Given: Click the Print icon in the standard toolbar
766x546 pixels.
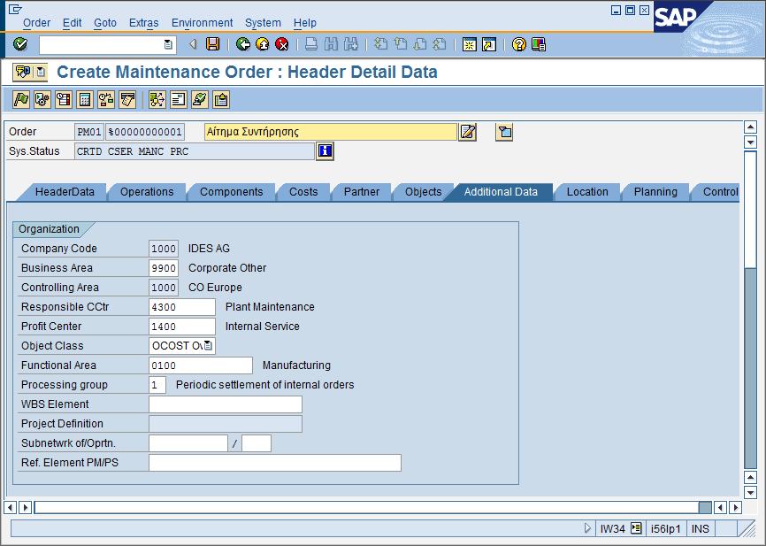Looking at the screenshot, I should (x=311, y=44).
